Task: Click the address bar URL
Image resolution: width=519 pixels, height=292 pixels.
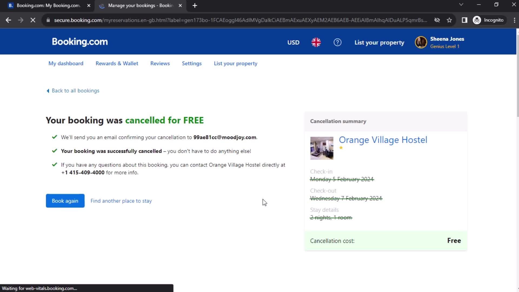Action: click(240, 20)
